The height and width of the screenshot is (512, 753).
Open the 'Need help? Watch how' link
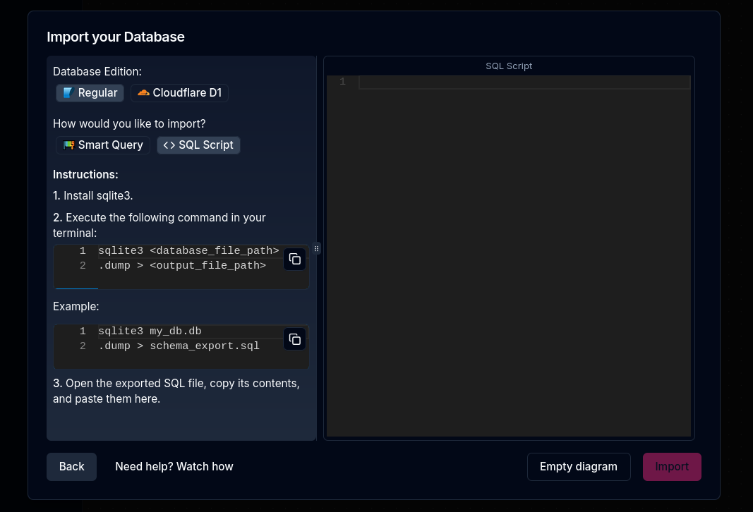[174, 467]
